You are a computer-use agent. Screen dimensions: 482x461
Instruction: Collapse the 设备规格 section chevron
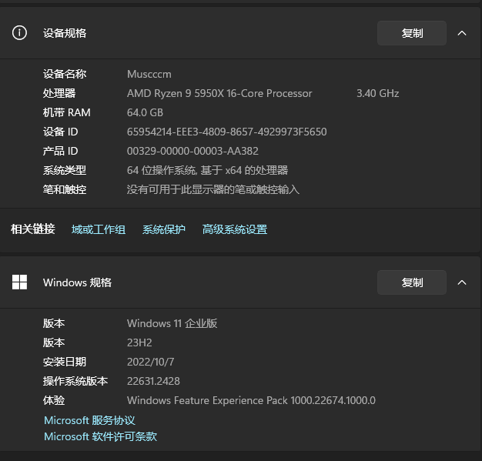click(x=462, y=33)
